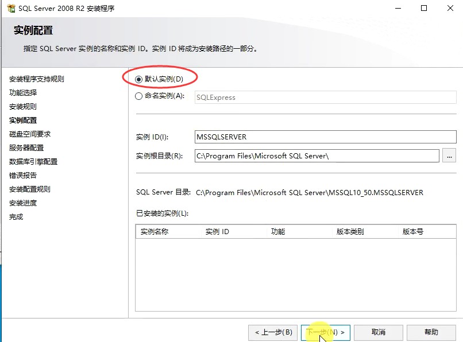Click the 版本类别 column header

tap(365, 232)
